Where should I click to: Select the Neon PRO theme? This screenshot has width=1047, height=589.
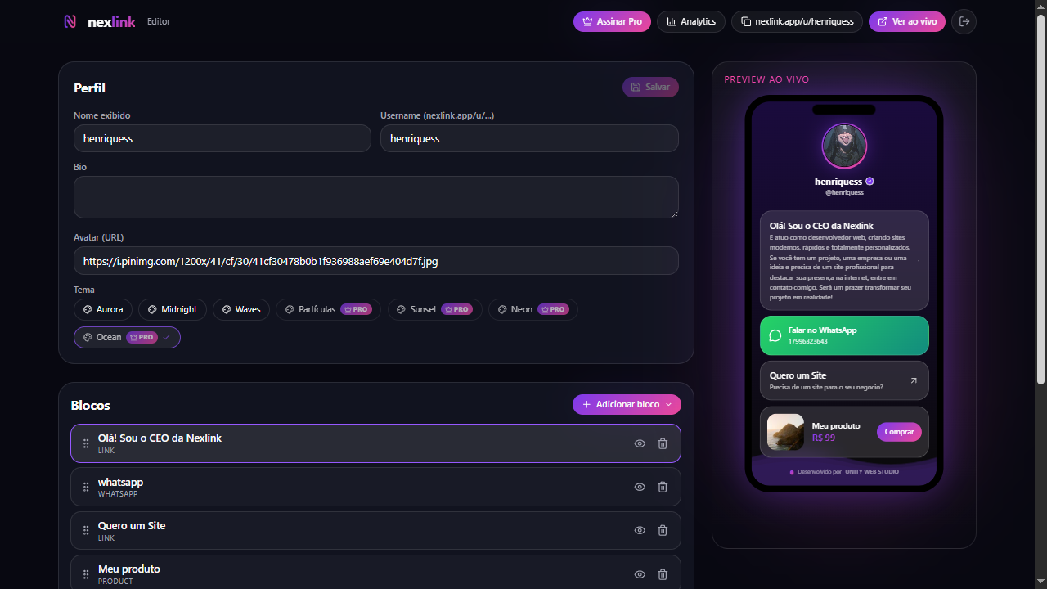pos(533,309)
